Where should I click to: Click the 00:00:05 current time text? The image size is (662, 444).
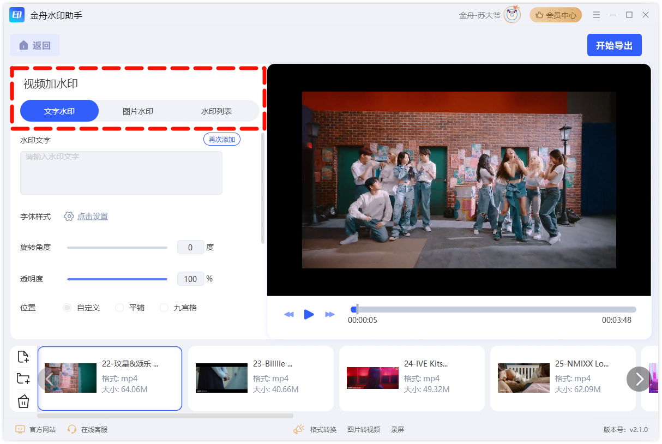363,320
